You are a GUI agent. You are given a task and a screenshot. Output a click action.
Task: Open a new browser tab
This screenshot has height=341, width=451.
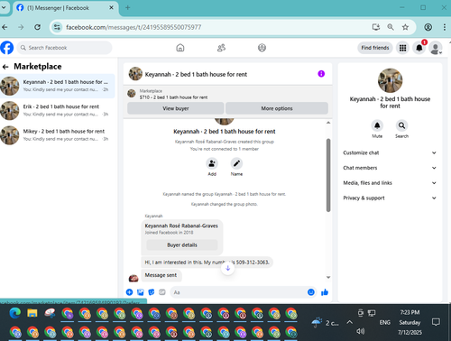(x=127, y=8)
